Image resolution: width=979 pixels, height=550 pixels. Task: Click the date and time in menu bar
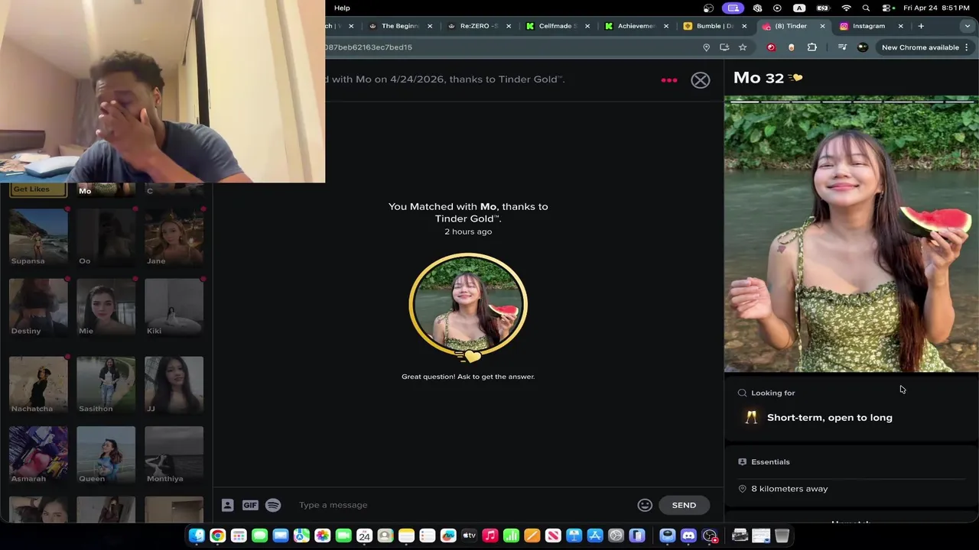point(937,8)
